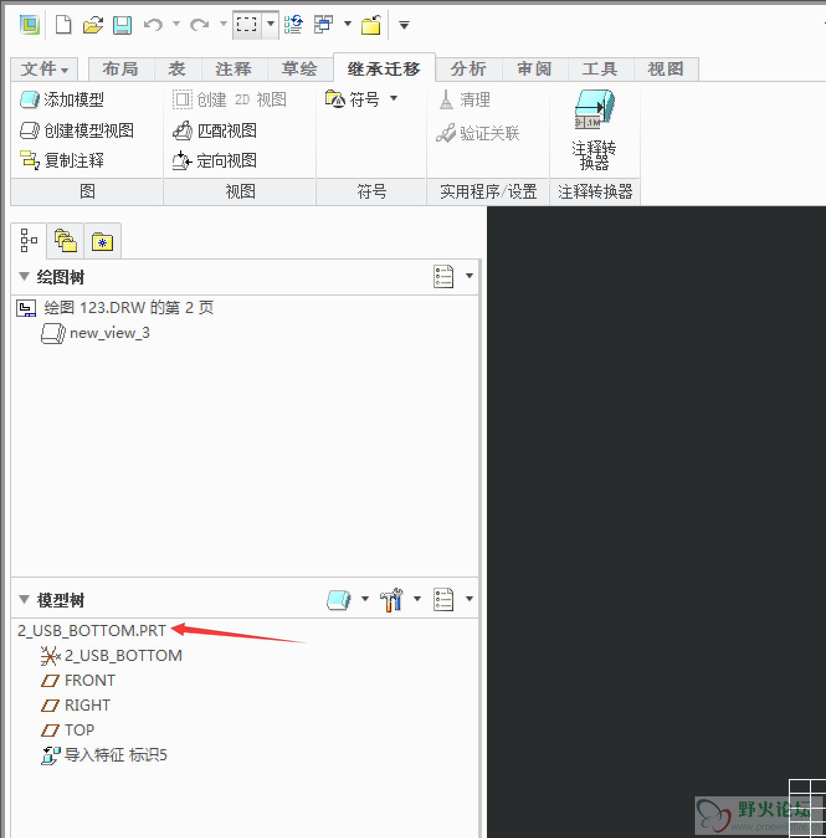Select the dashed box selection tool
The height and width of the screenshot is (838, 826).
tap(247, 25)
